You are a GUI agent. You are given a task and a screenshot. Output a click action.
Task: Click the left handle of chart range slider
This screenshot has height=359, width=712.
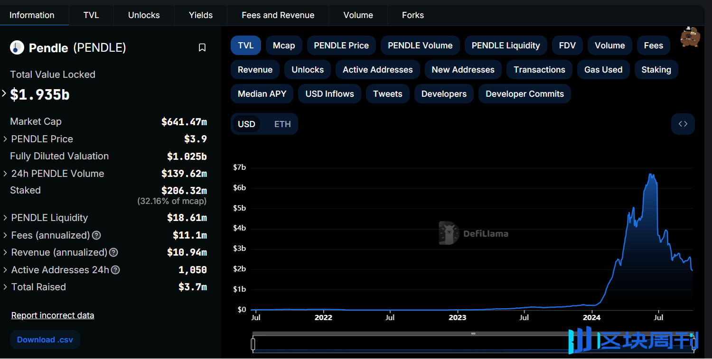(253, 344)
